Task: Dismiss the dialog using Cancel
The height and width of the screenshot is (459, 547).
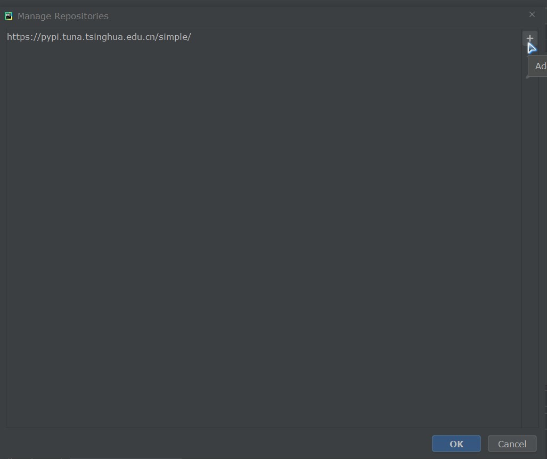Action: [512, 444]
